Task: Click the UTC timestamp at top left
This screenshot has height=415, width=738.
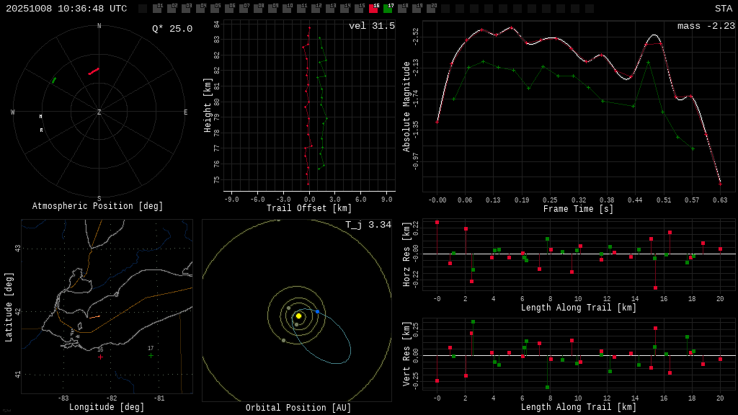Action: pyautogui.click(x=66, y=9)
